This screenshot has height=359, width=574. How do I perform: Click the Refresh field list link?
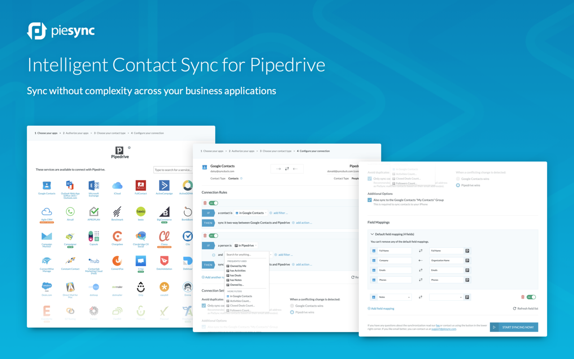pyautogui.click(x=527, y=308)
